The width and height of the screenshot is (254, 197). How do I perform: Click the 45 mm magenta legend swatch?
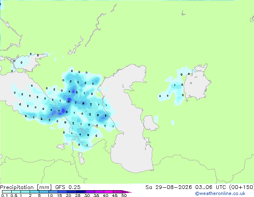pyautogui.click(x=118, y=192)
